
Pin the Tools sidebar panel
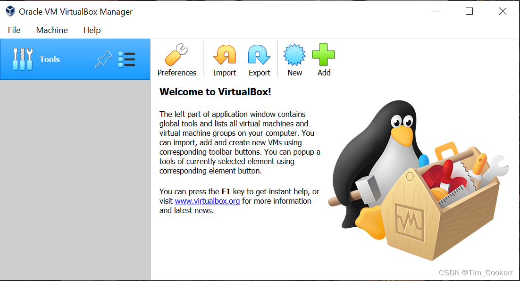click(103, 59)
